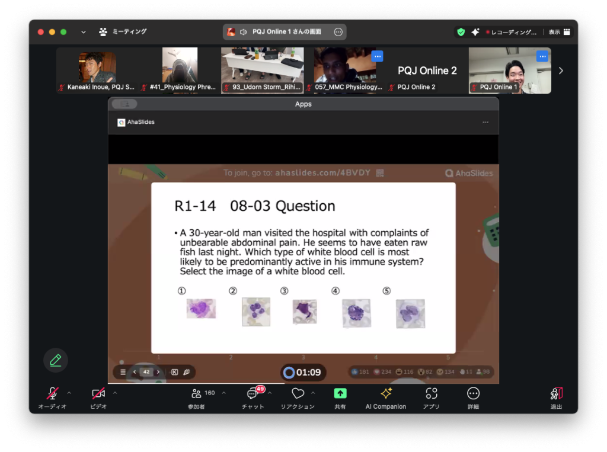The width and height of the screenshot is (607, 452).
Task: Change layout using the view button
Action: tap(559, 32)
